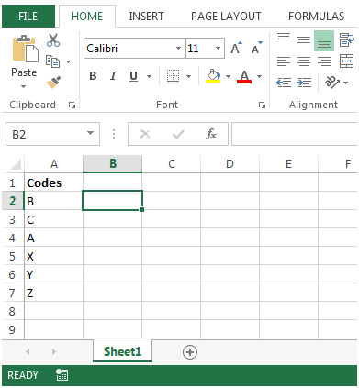Click the Wrap Text icon
Screen dimensions: 359x388
pyautogui.click(x=347, y=40)
